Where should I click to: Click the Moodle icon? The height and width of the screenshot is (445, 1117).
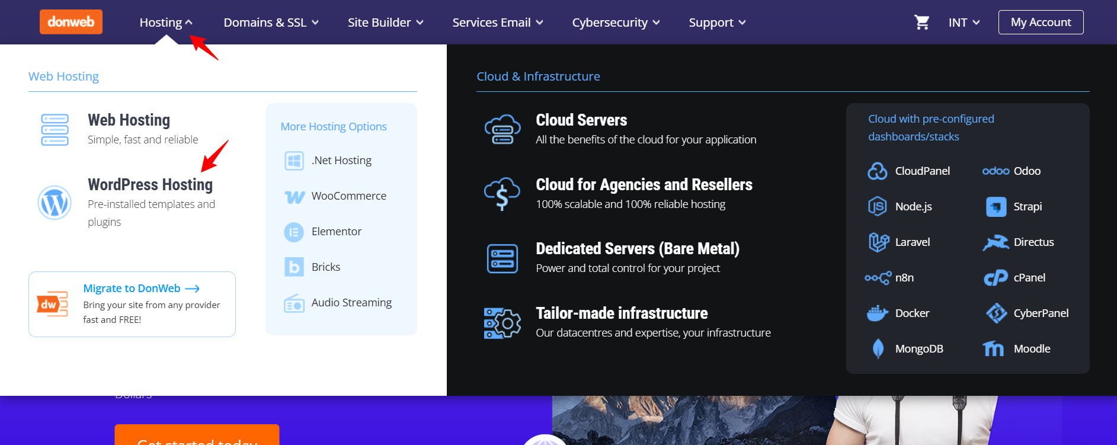993,349
